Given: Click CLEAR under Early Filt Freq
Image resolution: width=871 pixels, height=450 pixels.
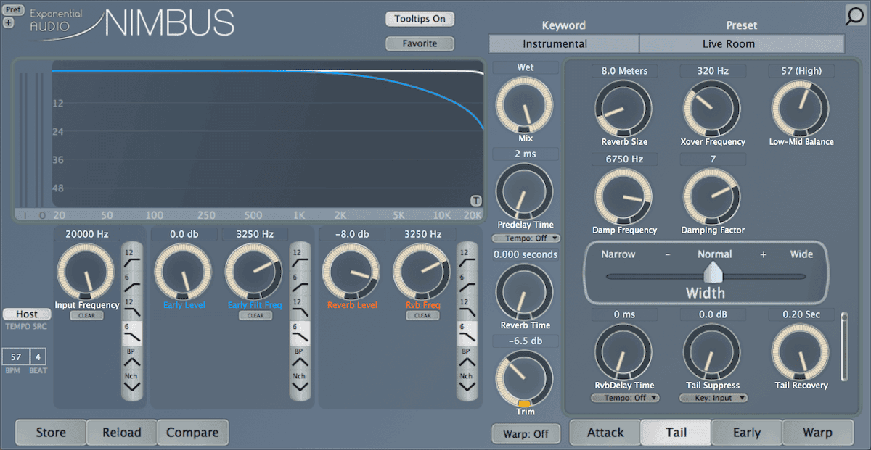Looking at the screenshot, I should click(x=255, y=316).
